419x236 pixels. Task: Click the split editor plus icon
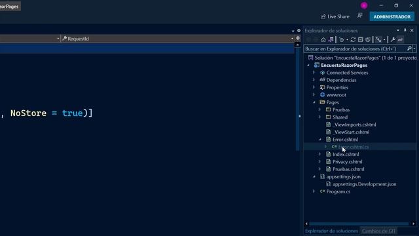pyautogui.click(x=298, y=38)
